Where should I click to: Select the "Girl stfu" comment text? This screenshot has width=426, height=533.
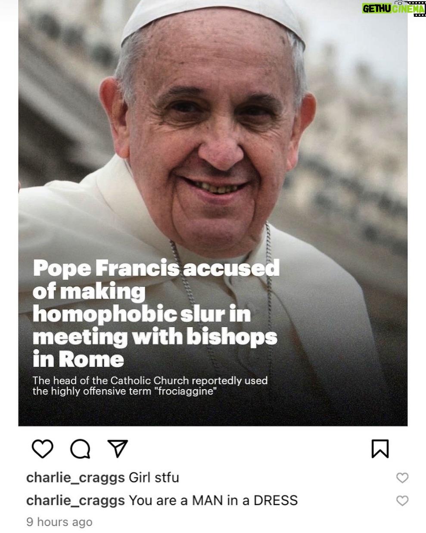(154, 478)
